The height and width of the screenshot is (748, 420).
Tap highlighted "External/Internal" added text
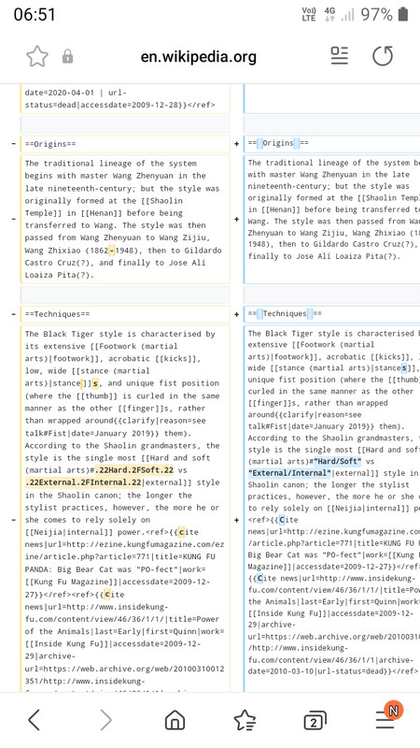[x=289, y=473]
